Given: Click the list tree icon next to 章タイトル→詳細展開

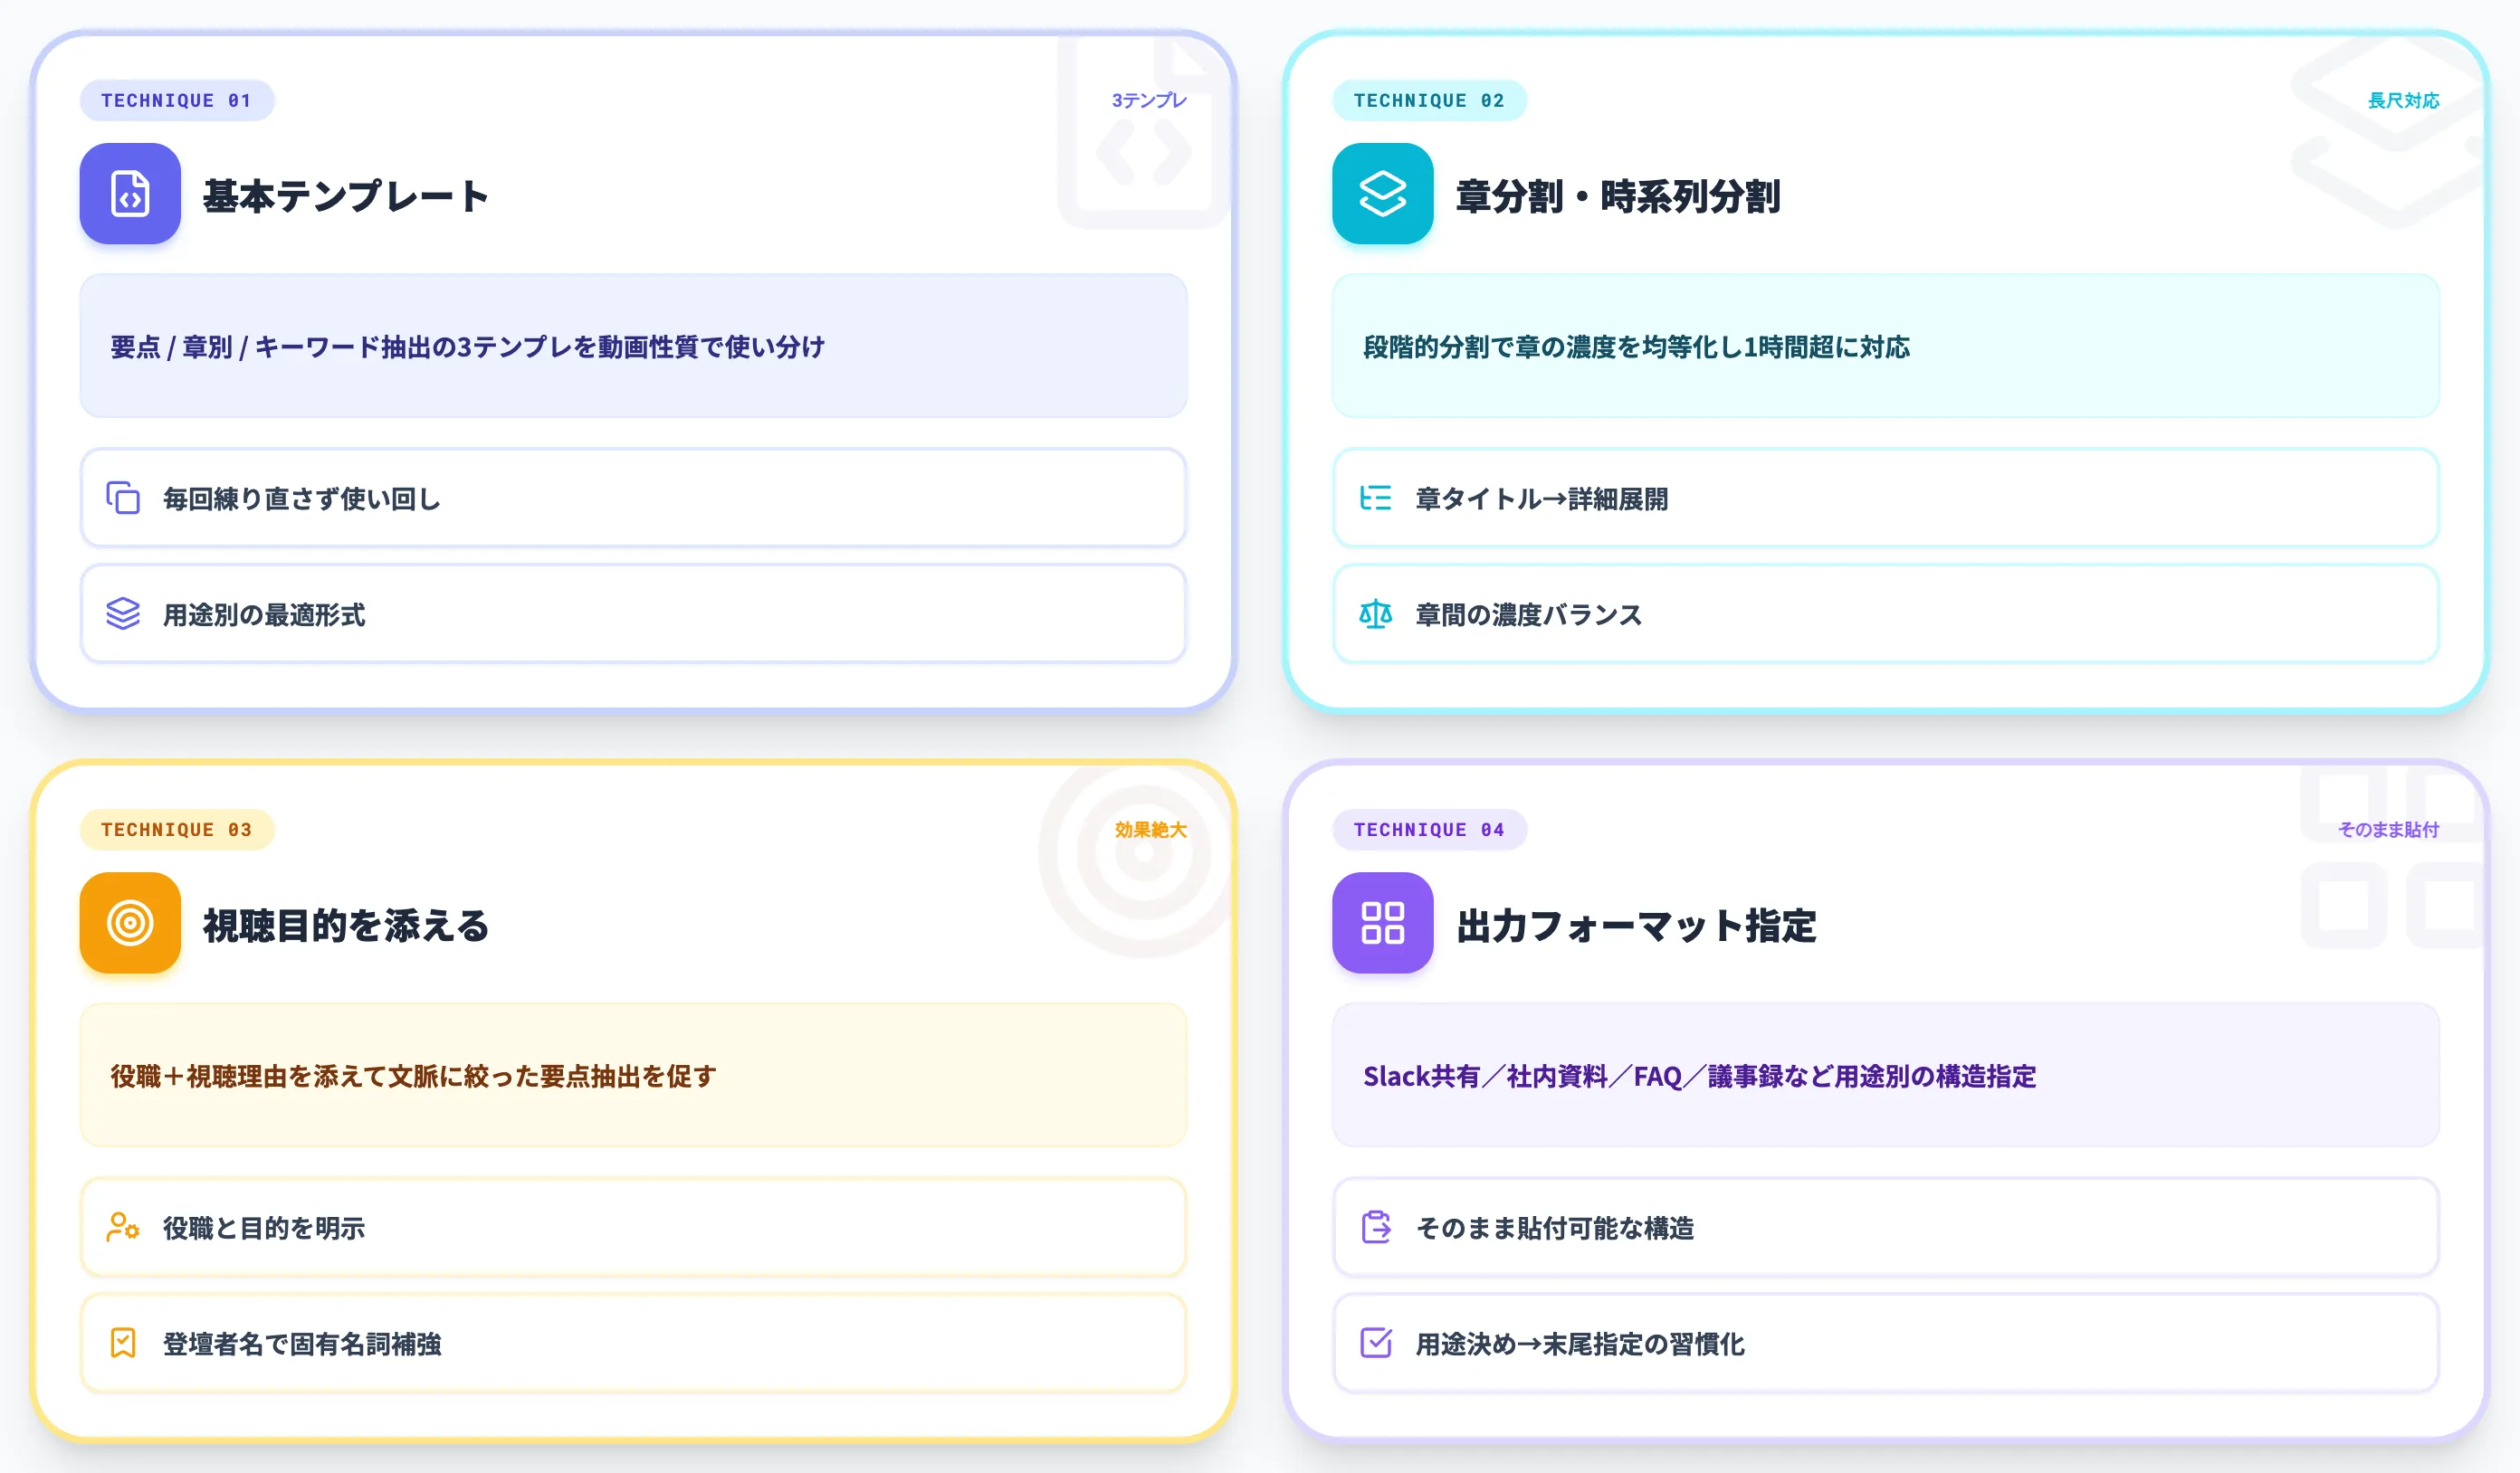Looking at the screenshot, I should (x=1375, y=498).
